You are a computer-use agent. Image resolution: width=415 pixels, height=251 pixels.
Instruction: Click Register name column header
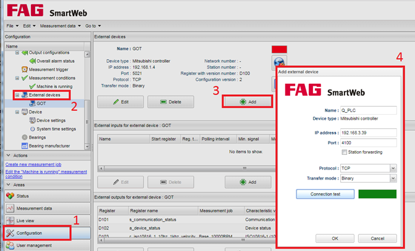pyautogui.click(x=163, y=210)
